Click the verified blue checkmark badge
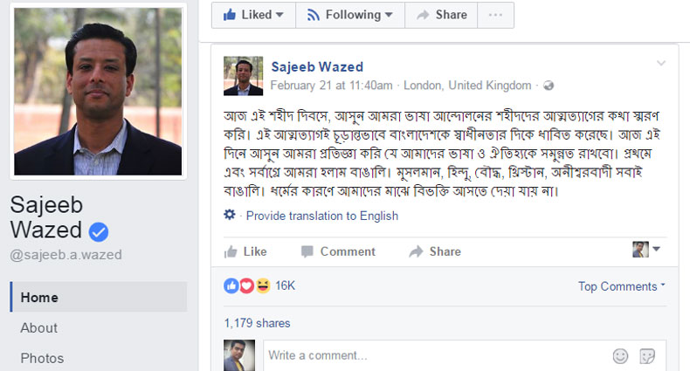The width and height of the screenshot is (690, 371). tap(99, 231)
